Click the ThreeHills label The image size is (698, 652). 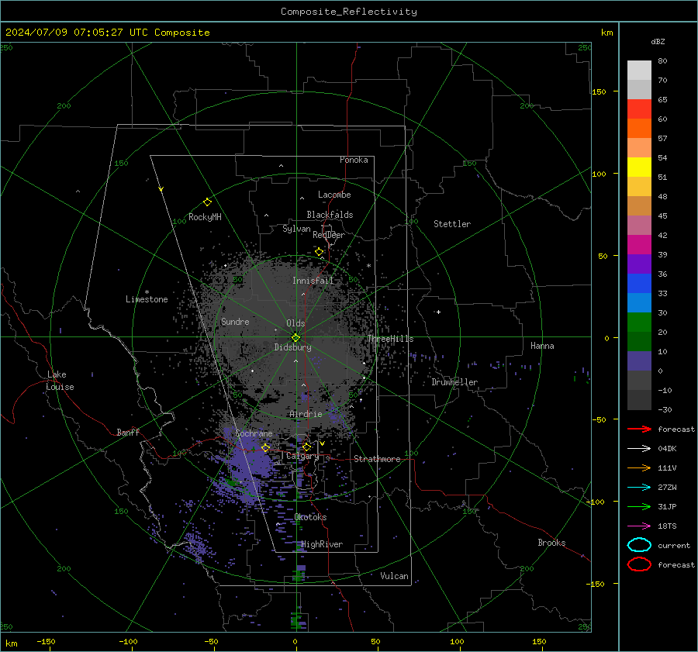tap(390, 339)
